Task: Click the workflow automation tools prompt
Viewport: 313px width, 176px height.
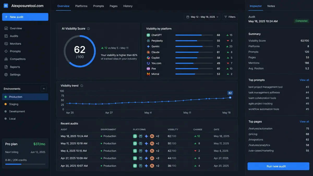Action: tap(264, 109)
